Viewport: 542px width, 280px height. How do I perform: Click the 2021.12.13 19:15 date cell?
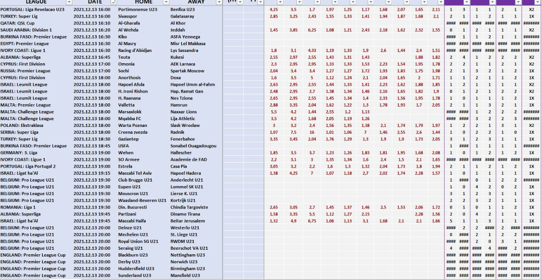point(92,173)
